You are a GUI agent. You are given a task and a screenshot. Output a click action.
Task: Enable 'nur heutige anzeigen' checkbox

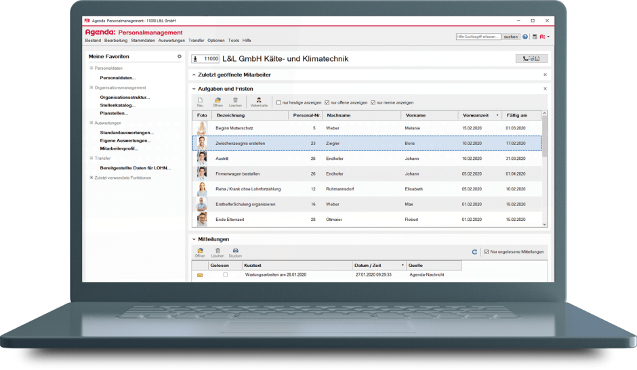(x=279, y=102)
